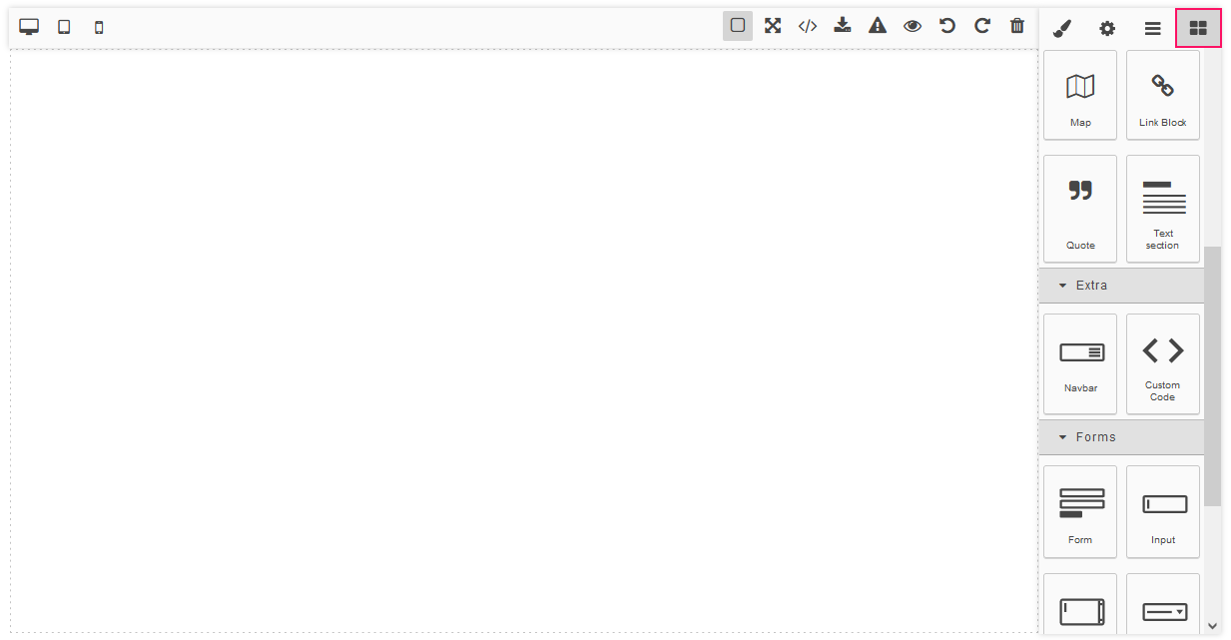The image size is (1231, 640).
Task: Undo the last change
Action: 947,26
